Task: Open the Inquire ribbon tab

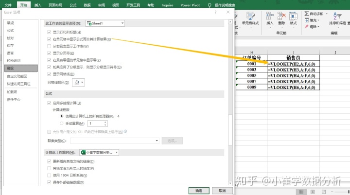Action: coord(167,5)
